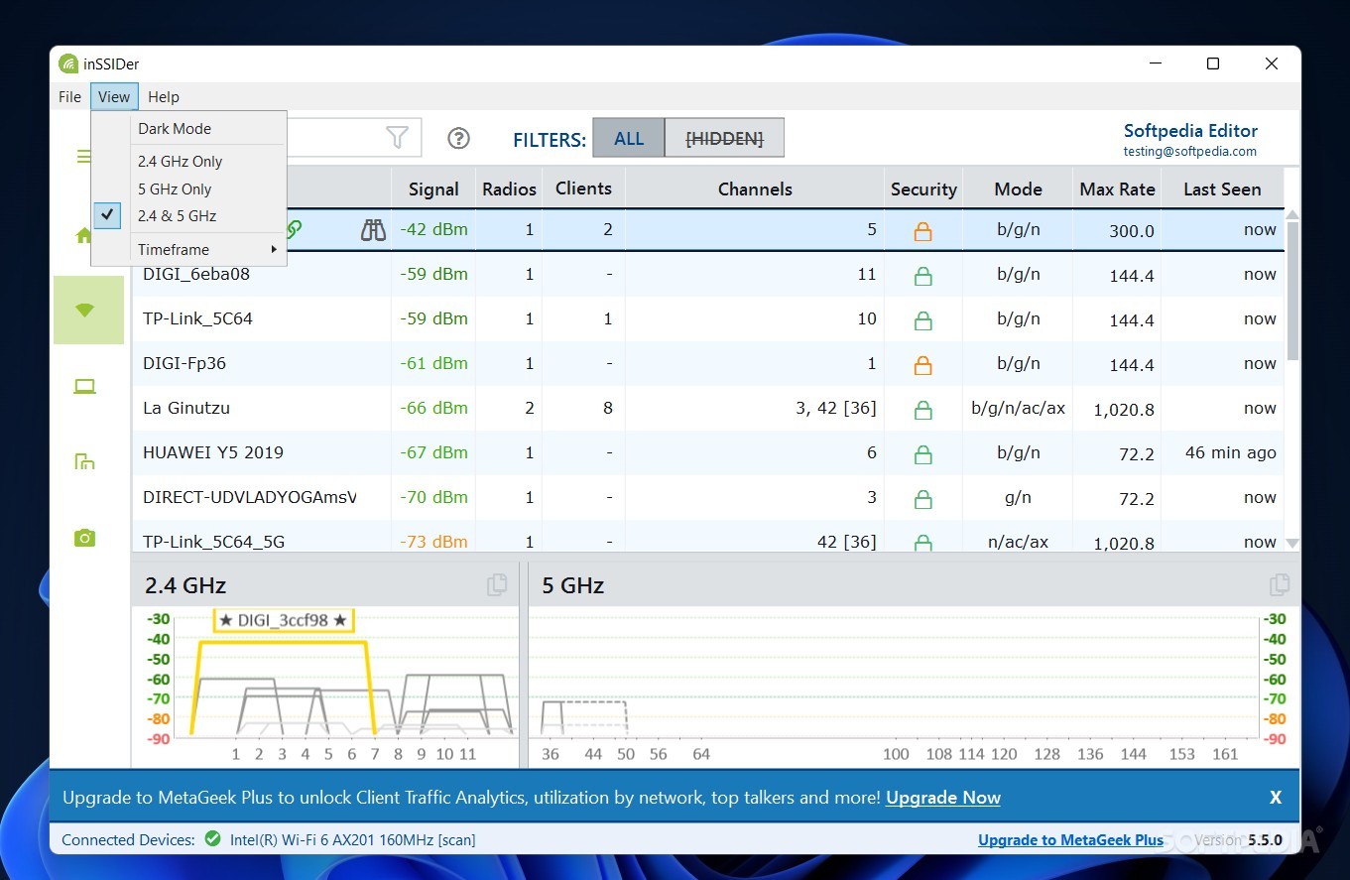Image resolution: width=1350 pixels, height=880 pixels.
Task: Toggle the [HIDDEN] filter button
Action: tap(725, 139)
